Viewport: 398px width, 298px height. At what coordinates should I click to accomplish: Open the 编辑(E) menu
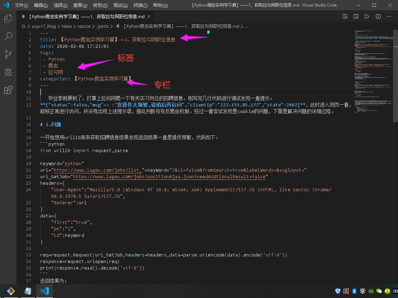tap(41, 5)
